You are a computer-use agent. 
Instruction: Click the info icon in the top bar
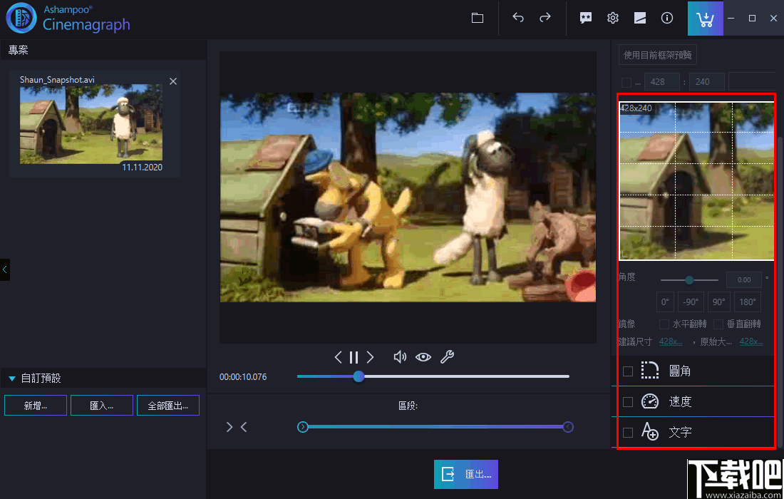667,19
